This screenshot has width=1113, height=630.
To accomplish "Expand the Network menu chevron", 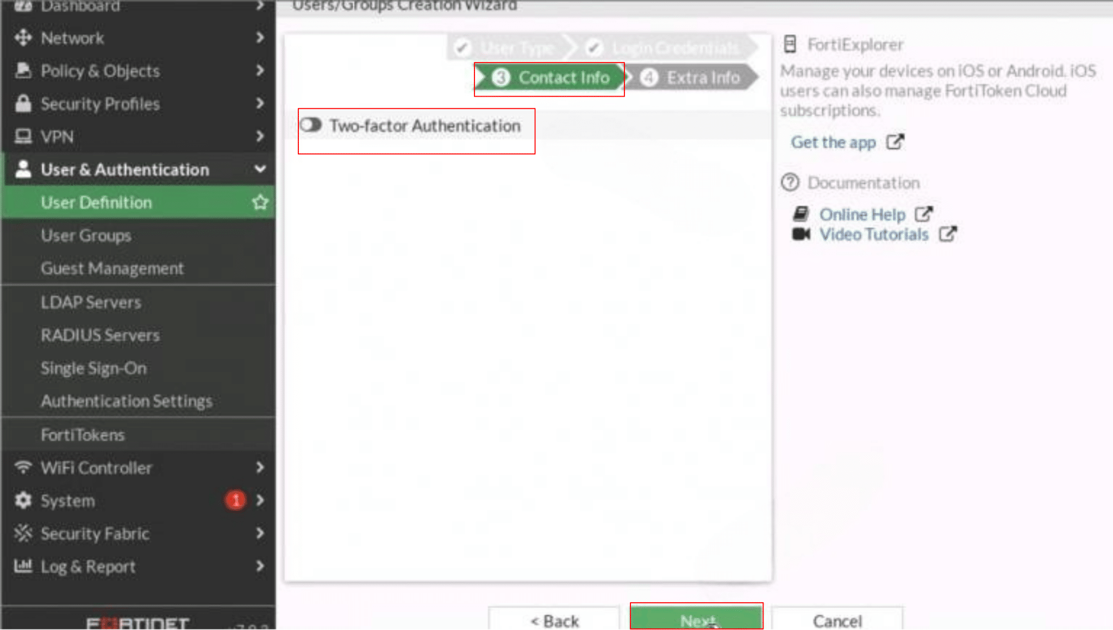I will click(x=260, y=38).
